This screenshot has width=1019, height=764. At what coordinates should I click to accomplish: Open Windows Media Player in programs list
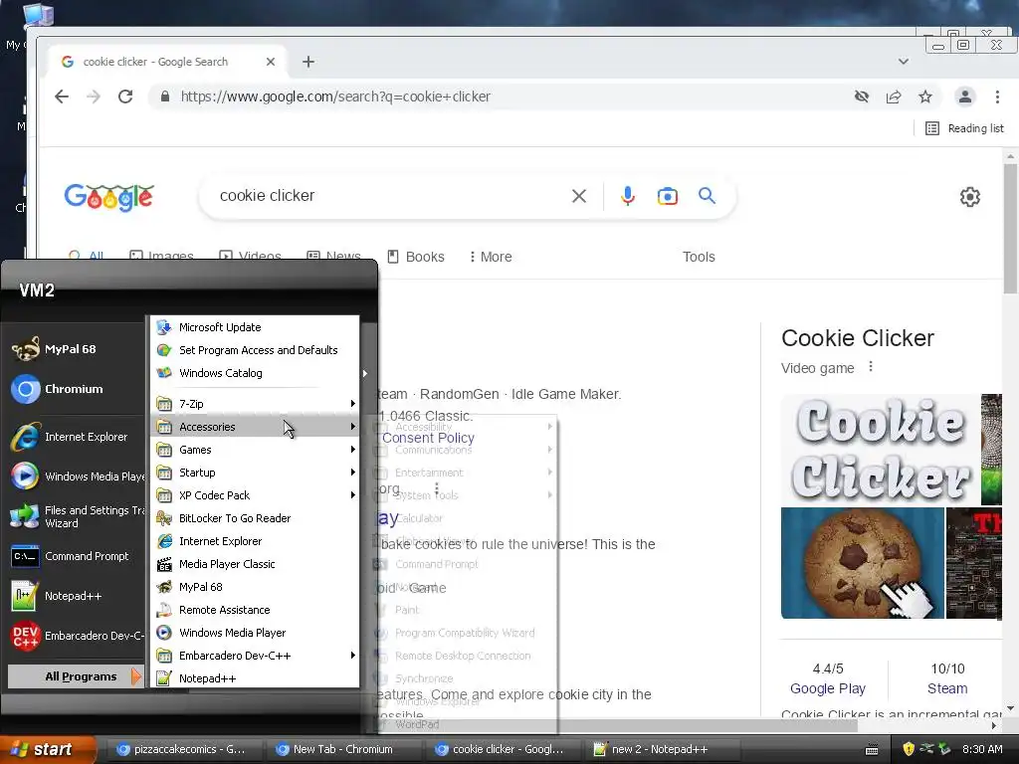click(255, 632)
